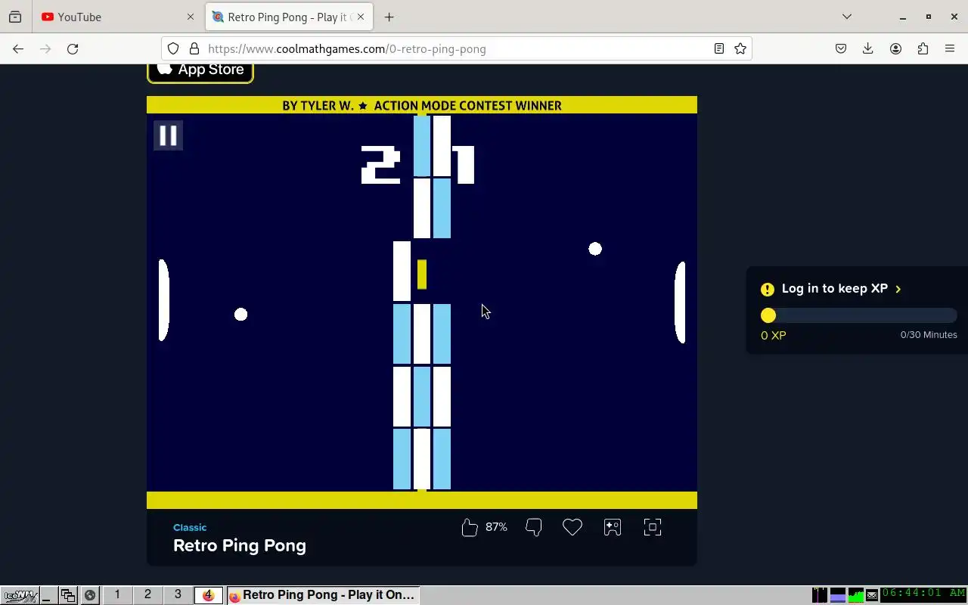Select the Retro Ping Pong tab
Viewport: 968px width, 605px height.
(288, 17)
